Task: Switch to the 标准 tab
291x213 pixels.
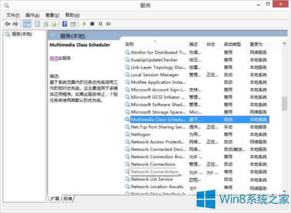Action: 68,198
